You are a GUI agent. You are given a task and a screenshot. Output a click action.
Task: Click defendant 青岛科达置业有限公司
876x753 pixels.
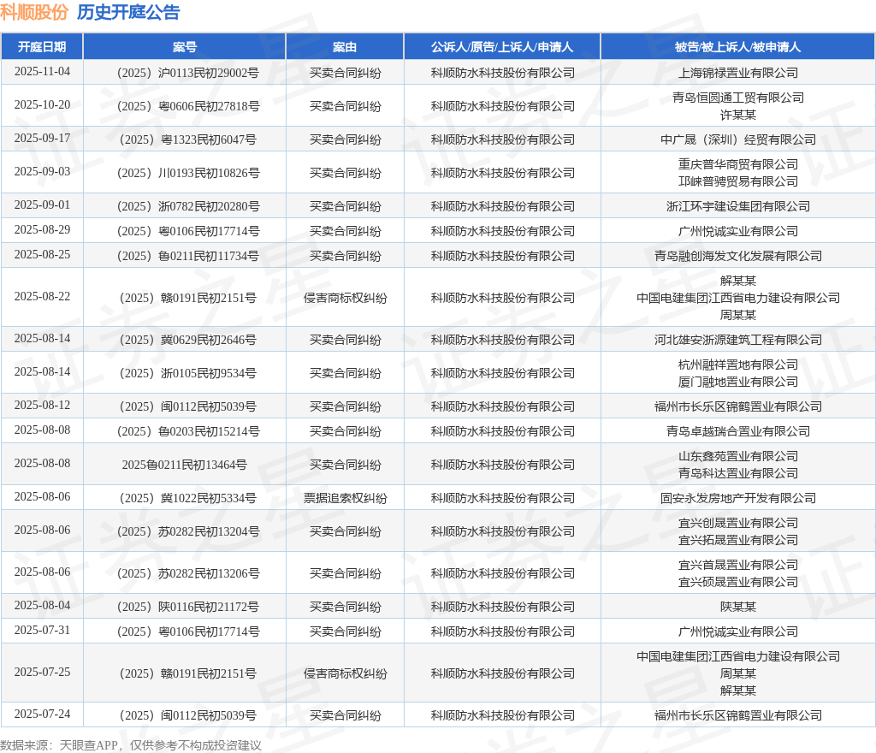pyautogui.click(x=738, y=473)
